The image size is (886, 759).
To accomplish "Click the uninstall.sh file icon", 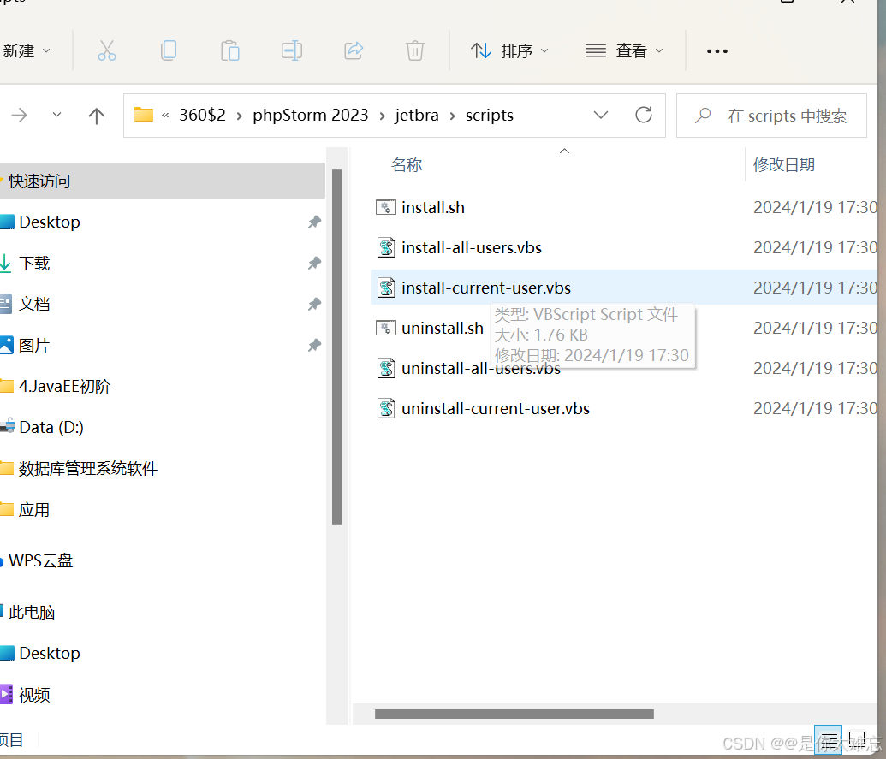I will [386, 328].
